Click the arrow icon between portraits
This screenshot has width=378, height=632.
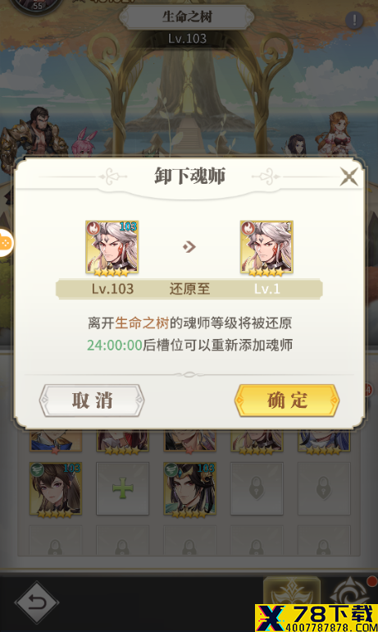point(189,247)
